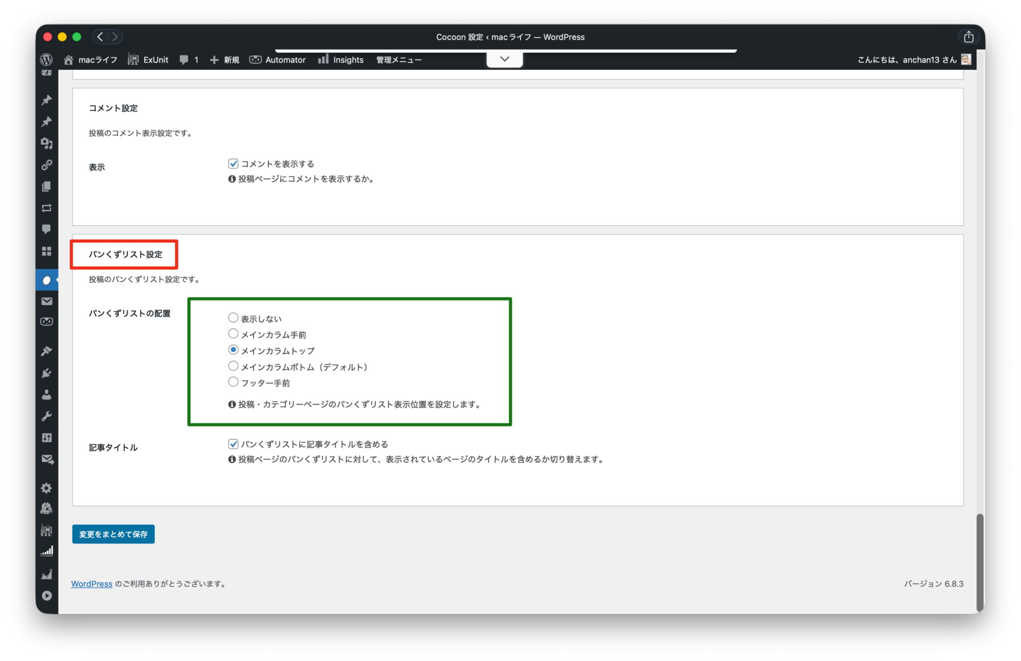Screen dimensions: 1021x661
Task: Open the Tools wrench sidebar icon
Action: point(46,416)
